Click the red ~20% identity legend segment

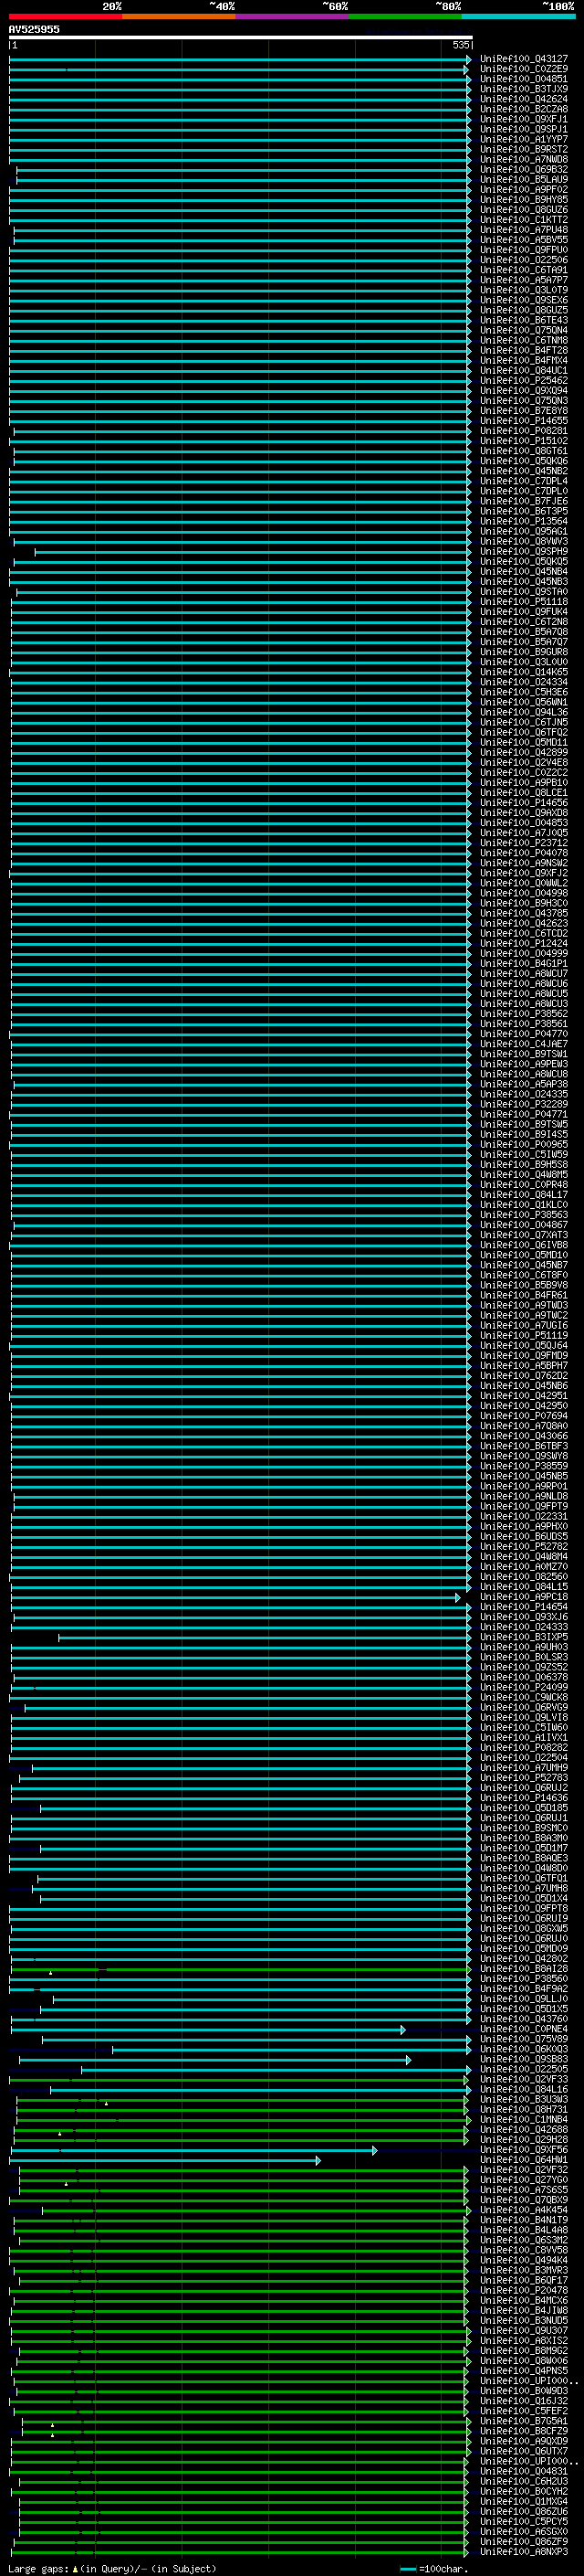point(65,16)
